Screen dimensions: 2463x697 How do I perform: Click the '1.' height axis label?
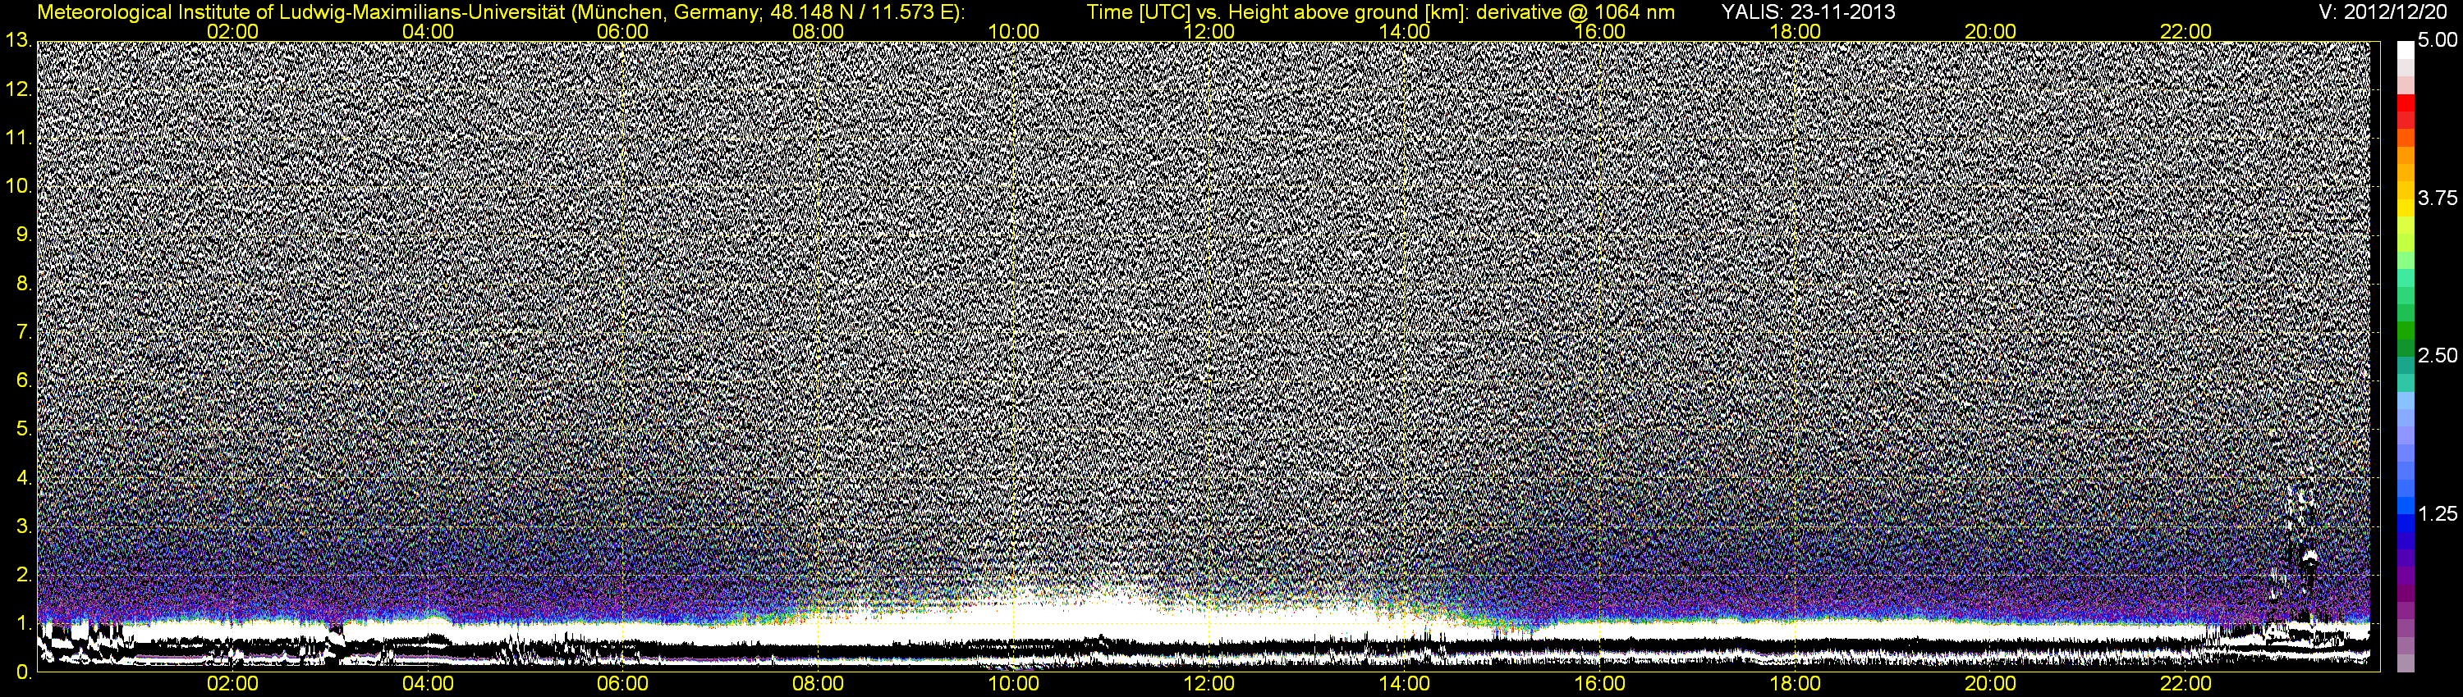click(24, 625)
